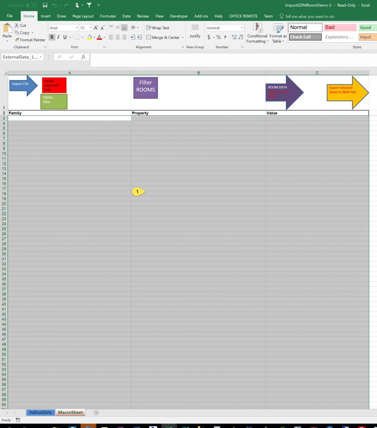Open the Formulas ribbon tab
377x428 pixels.
[x=108, y=16]
